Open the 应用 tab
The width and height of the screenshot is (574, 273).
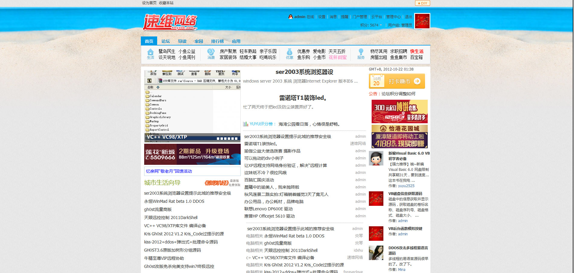point(236,41)
